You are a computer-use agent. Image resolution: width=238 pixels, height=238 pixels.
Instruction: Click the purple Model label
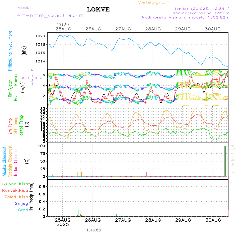24,8
